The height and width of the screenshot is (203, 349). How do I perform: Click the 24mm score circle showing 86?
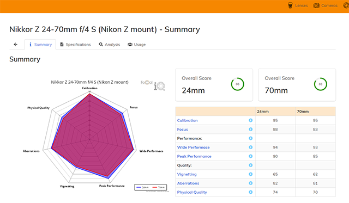click(x=238, y=84)
